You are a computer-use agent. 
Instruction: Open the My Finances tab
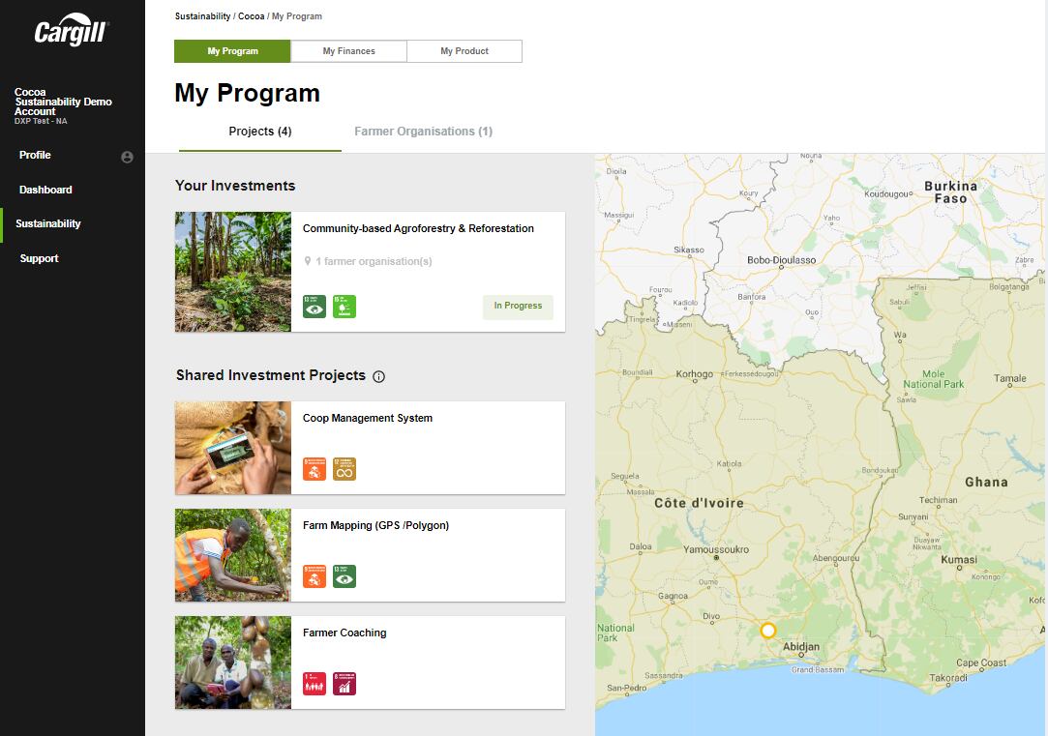coord(348,50)
